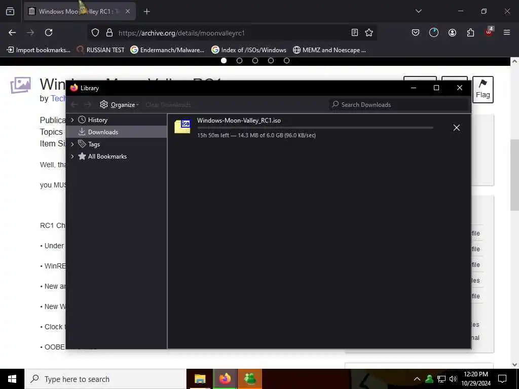Click the Windows-Moon-Valley_RC1.iso filename
The image size is (519, 389).
[x=239, y=121]
